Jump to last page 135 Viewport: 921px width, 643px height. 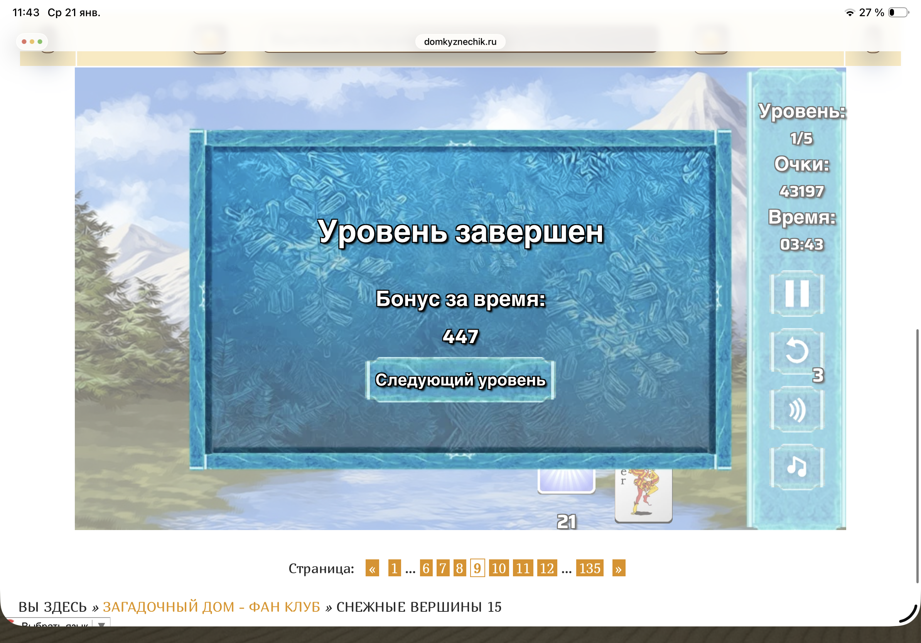click(x=590, y=568)
